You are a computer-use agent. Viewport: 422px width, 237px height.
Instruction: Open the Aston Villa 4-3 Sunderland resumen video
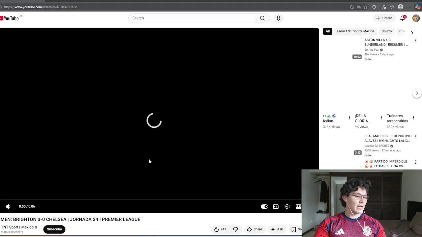pos(386,42)
